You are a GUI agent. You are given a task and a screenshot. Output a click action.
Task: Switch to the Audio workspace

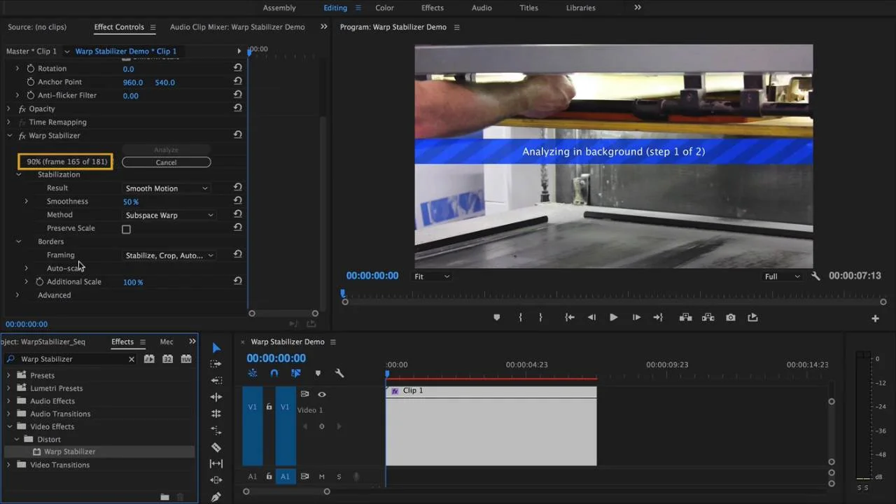tap(482, 8)
